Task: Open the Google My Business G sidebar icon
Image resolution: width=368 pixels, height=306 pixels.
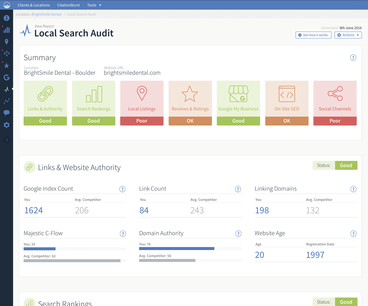Action: coord(6,77)
